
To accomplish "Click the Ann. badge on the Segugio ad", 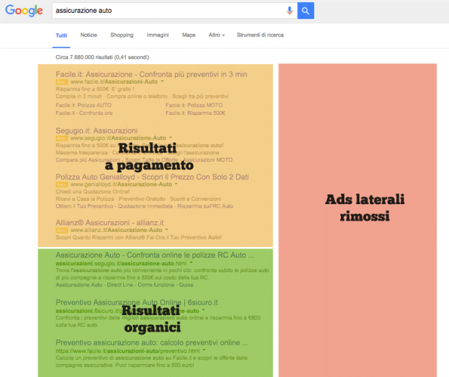I will click(61, 138).
